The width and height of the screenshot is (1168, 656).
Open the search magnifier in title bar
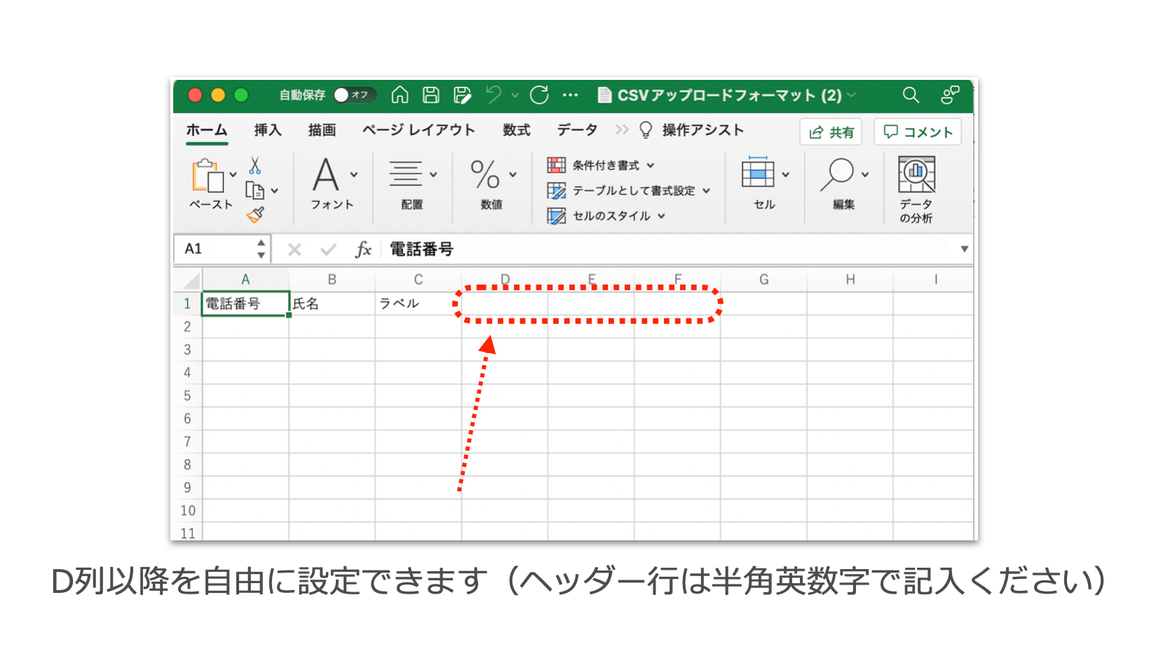coord(910,95)
